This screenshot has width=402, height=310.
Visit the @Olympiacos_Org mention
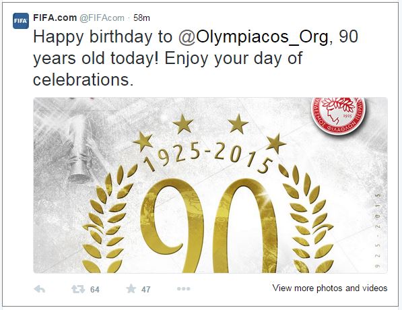coord(253,36)
